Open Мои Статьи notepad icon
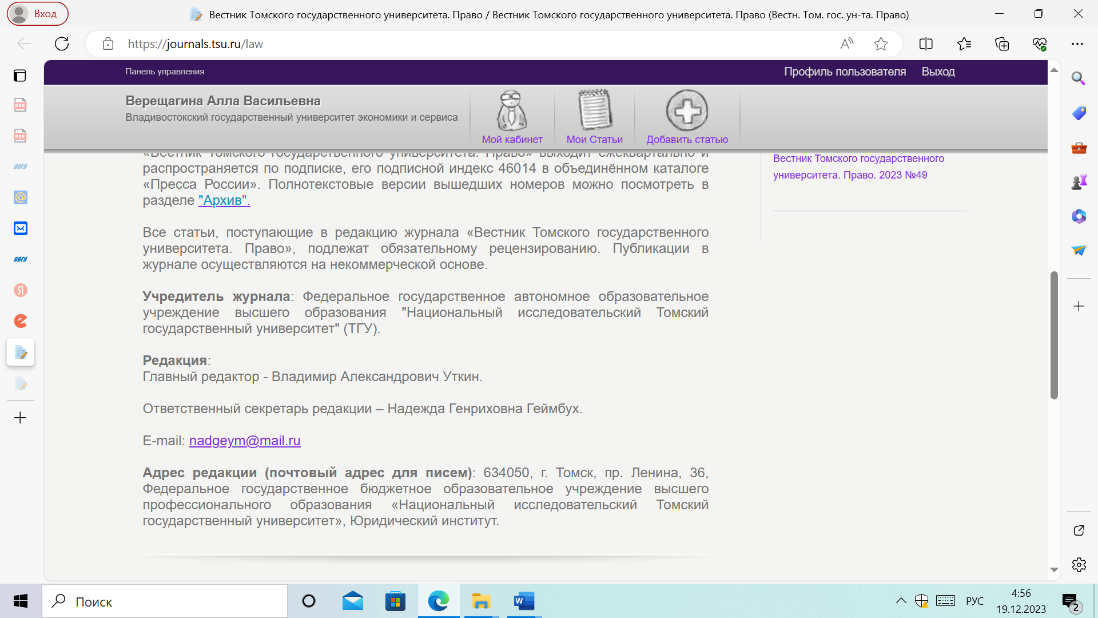1098x618 pixels. 594,110
